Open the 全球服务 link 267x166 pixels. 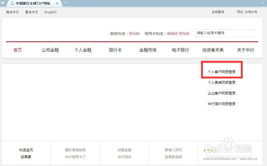(x=218, y=12)
